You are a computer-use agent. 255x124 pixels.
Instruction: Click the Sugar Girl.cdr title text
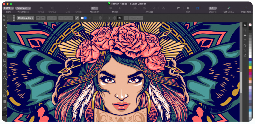(138, 4)
